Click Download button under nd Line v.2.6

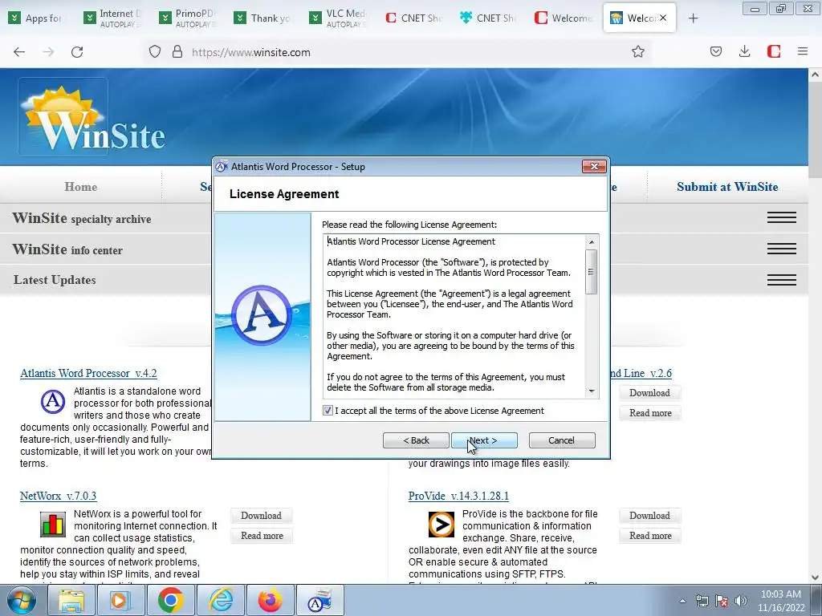tap(649, 393)
